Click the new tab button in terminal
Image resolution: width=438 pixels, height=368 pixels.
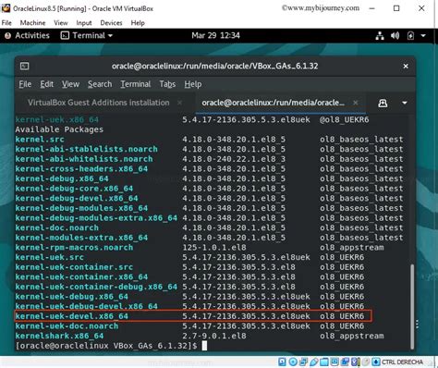[x=383, y=103]
